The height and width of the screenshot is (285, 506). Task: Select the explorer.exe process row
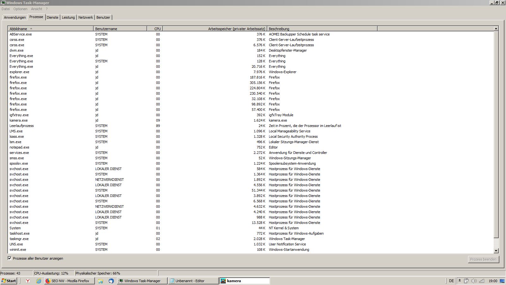coord(251,72)
